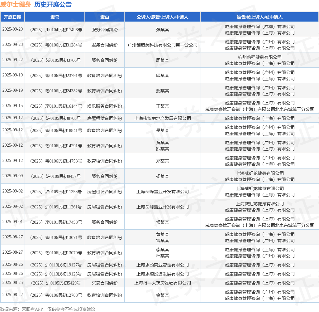Click the date 2025-09-23
The width and height of the screenshot is (319, 312).
click(12, 44)
